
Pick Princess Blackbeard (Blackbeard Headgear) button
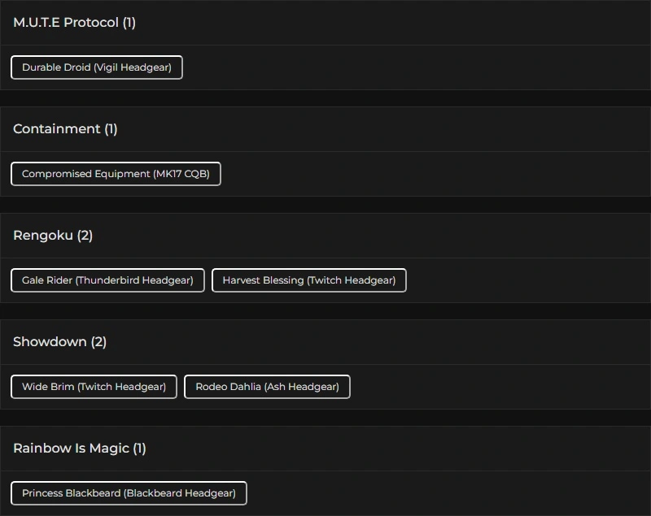(129, 493)
